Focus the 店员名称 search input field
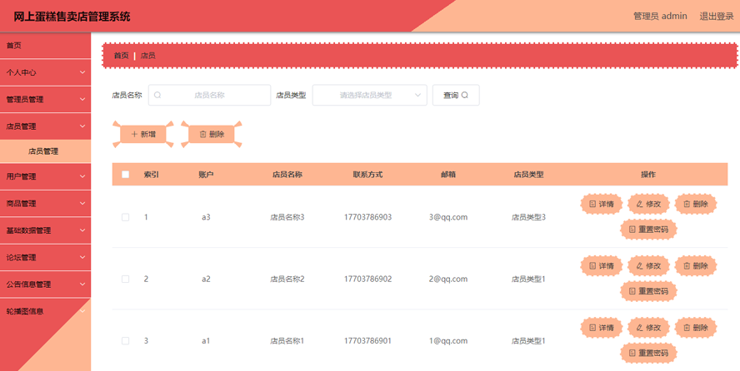Image resolution: width=740 pixels, height=371 pixels. click(x=209, y=95)
